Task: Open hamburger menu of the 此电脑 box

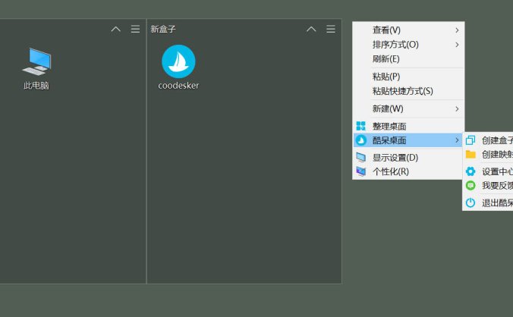Action: tap(135, 29)
